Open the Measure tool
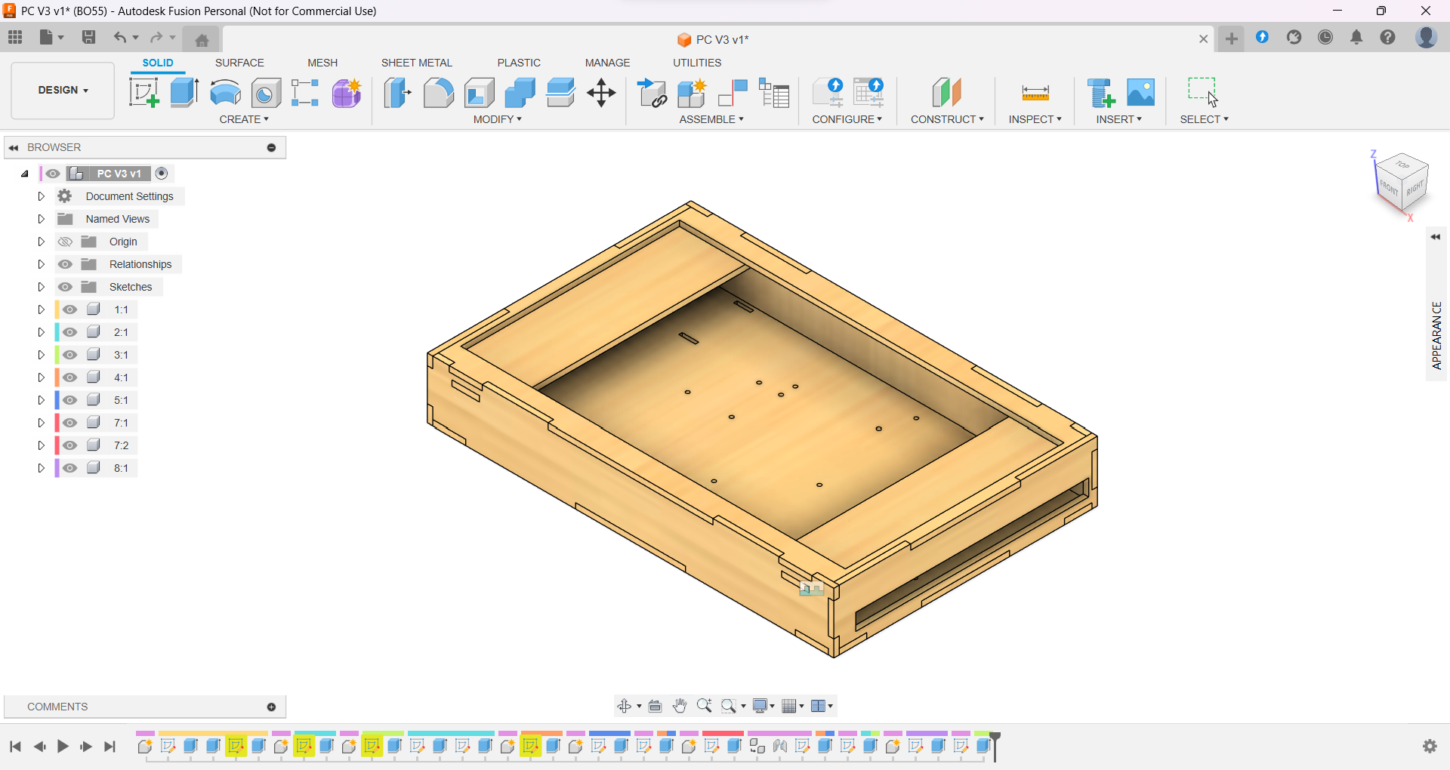Screen dimensions: 1450x770 coord(1035,93)
